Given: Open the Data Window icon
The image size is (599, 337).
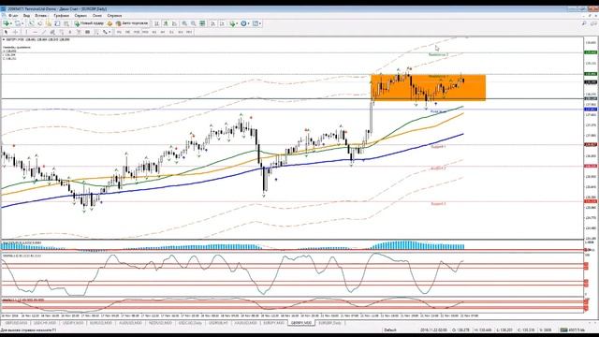Looking at the screenshot, I should point(40,23).
